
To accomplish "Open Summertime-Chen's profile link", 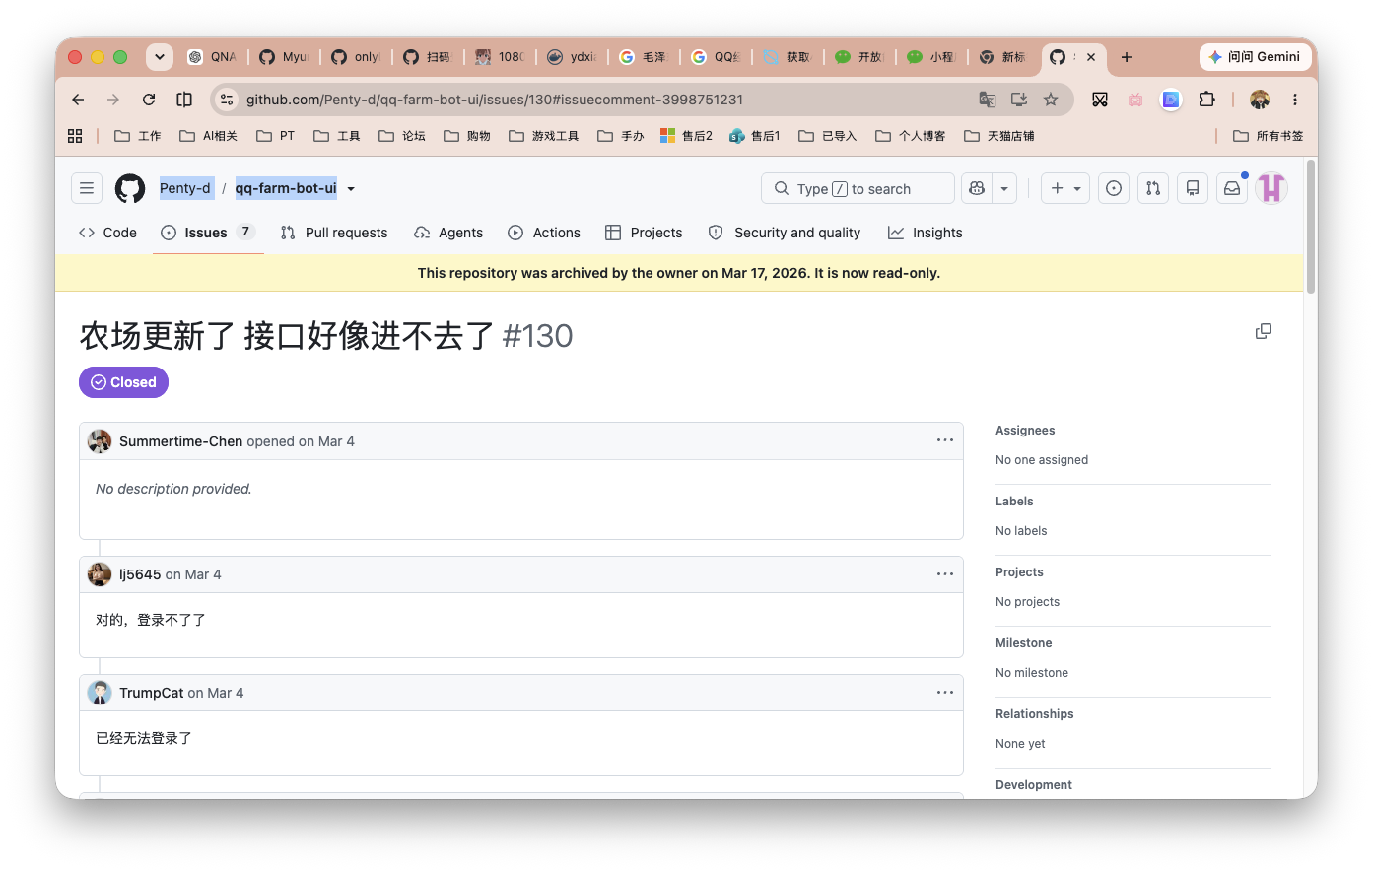I will (x=180, y=441).
